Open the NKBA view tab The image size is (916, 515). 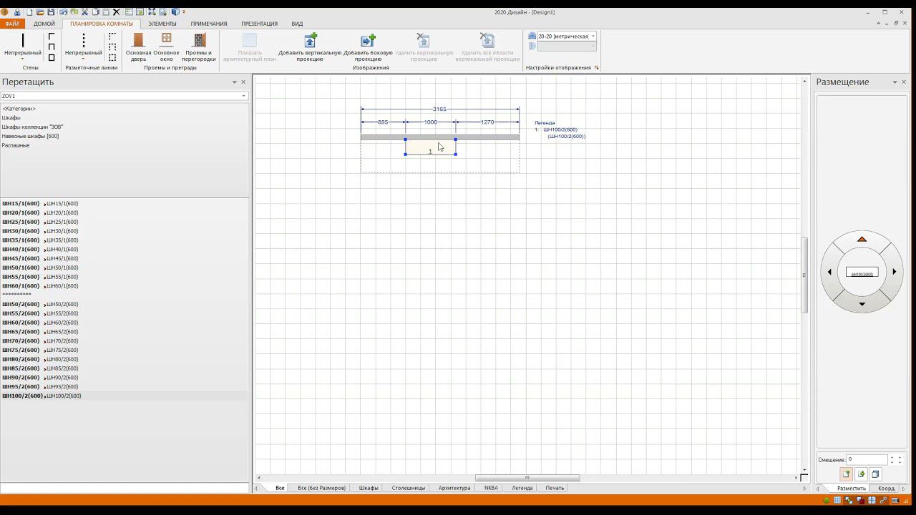click(491, 488)
